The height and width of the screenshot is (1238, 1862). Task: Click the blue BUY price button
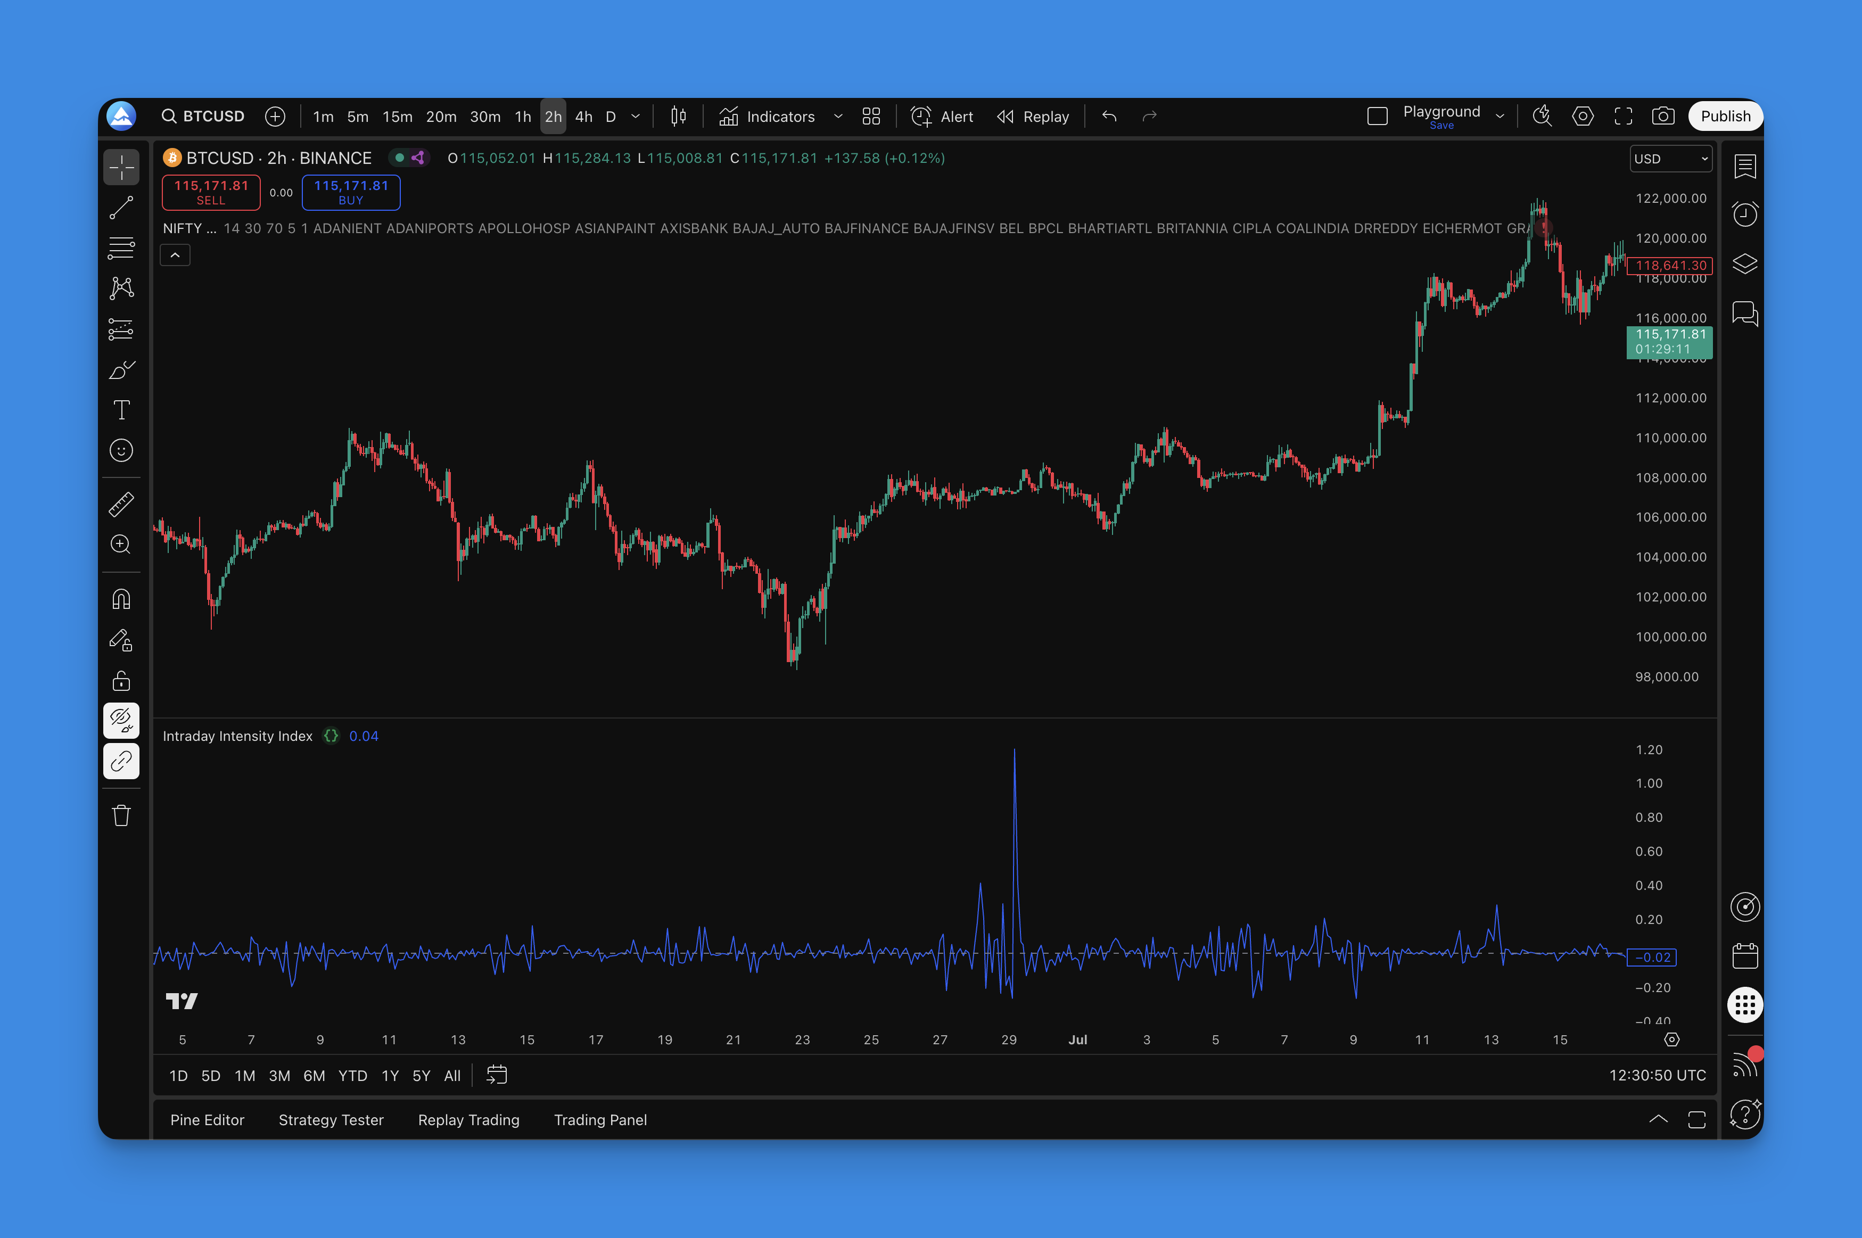coord(351,193)
